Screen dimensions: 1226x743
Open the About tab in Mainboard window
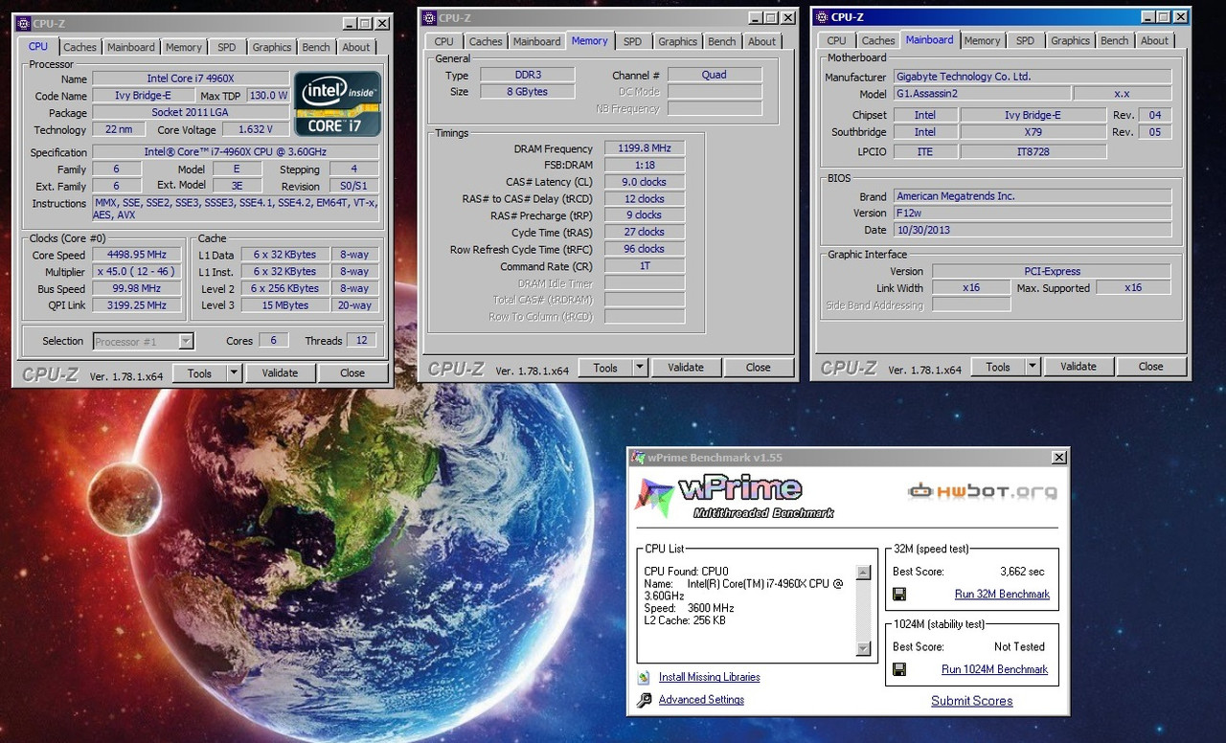(1155, 40)
